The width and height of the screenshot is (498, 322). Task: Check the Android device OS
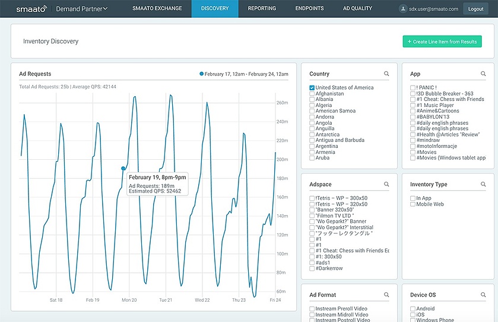413,309
